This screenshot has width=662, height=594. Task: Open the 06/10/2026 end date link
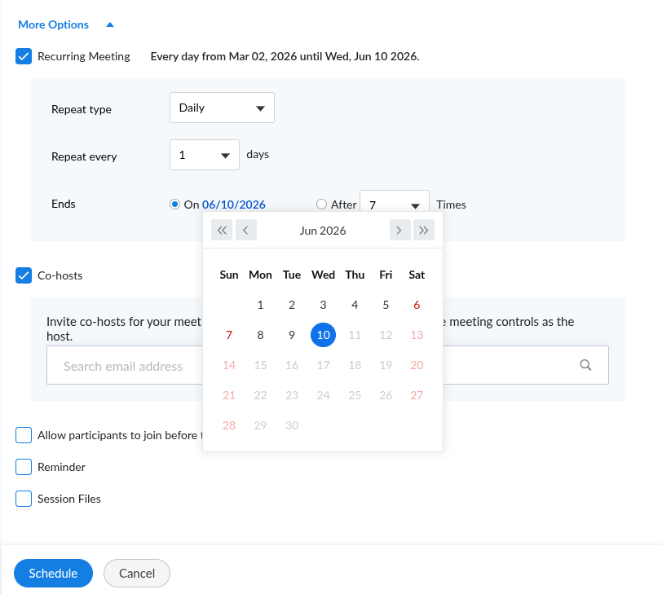(233, 205)
